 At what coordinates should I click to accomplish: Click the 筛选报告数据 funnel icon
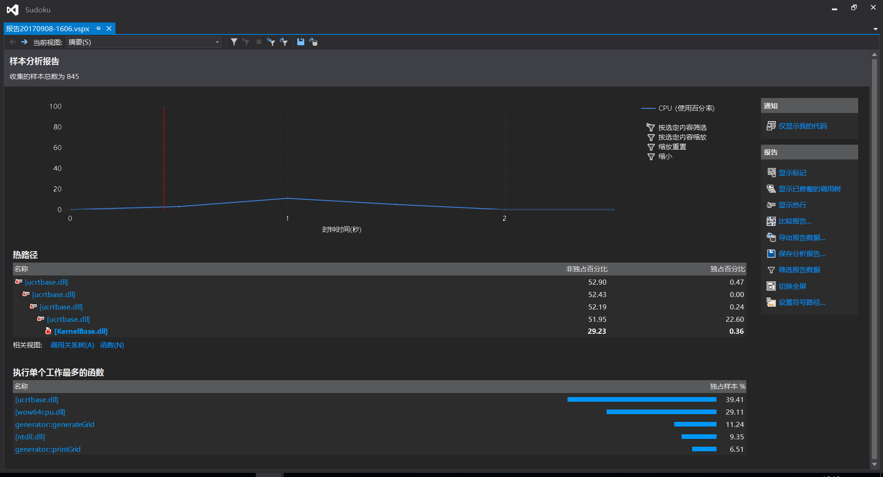click(x=771, y=270)
